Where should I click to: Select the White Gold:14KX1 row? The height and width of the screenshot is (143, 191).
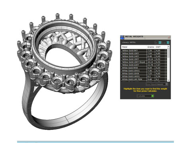pos(144,76)
